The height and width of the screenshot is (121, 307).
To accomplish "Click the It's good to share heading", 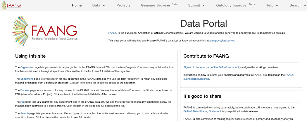I will point(202,96).
